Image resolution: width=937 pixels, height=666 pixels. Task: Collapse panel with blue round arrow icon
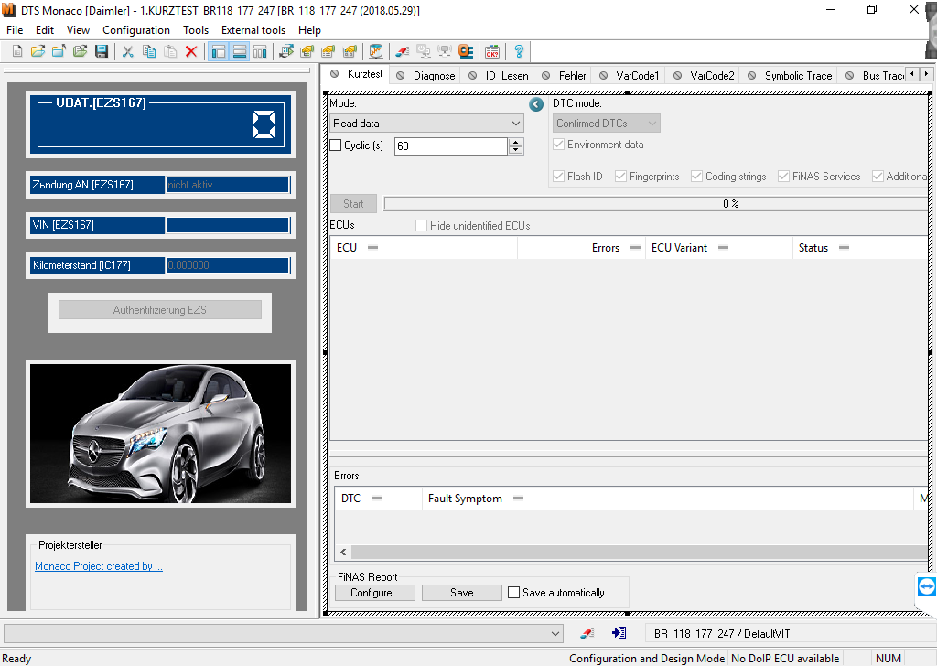[x=537, y=105]
